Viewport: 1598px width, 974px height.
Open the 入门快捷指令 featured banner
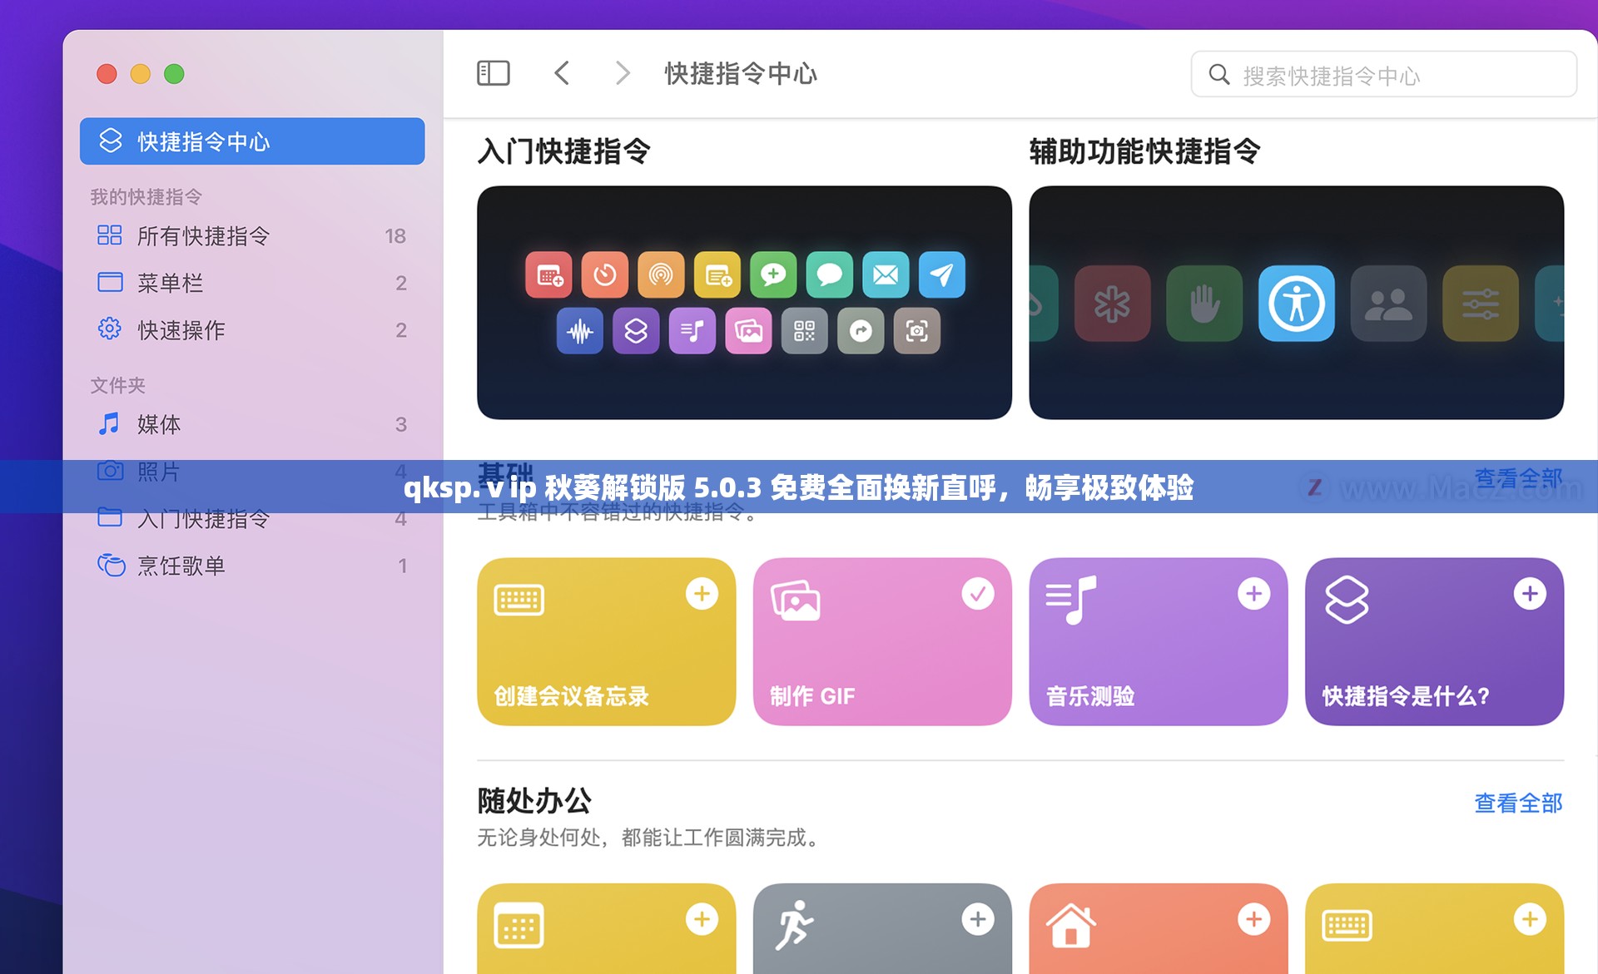tap(743, 302)
